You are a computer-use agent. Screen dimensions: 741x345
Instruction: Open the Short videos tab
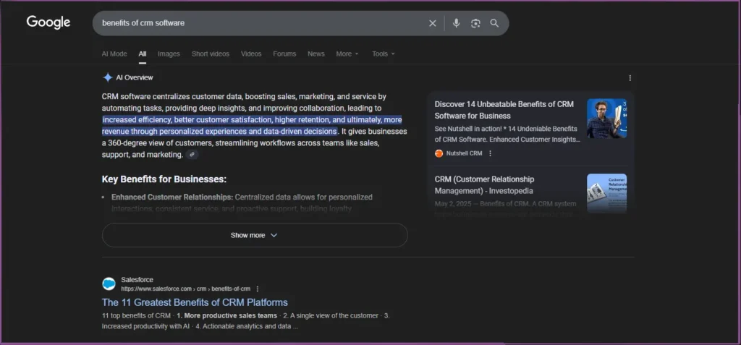[211, 54]
